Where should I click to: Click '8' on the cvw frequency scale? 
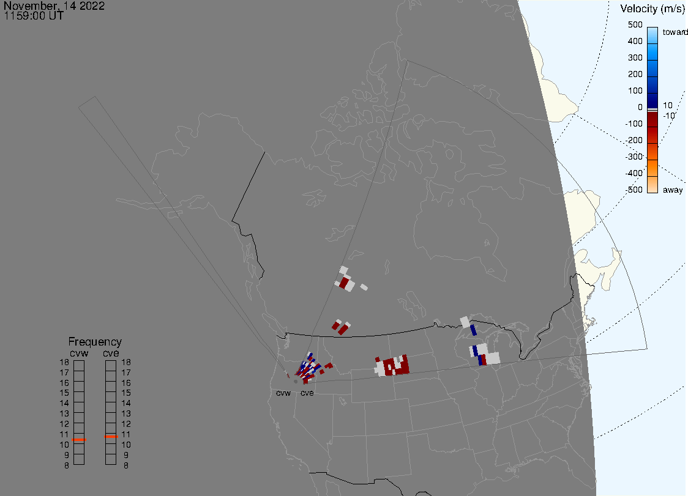(67, 466)
